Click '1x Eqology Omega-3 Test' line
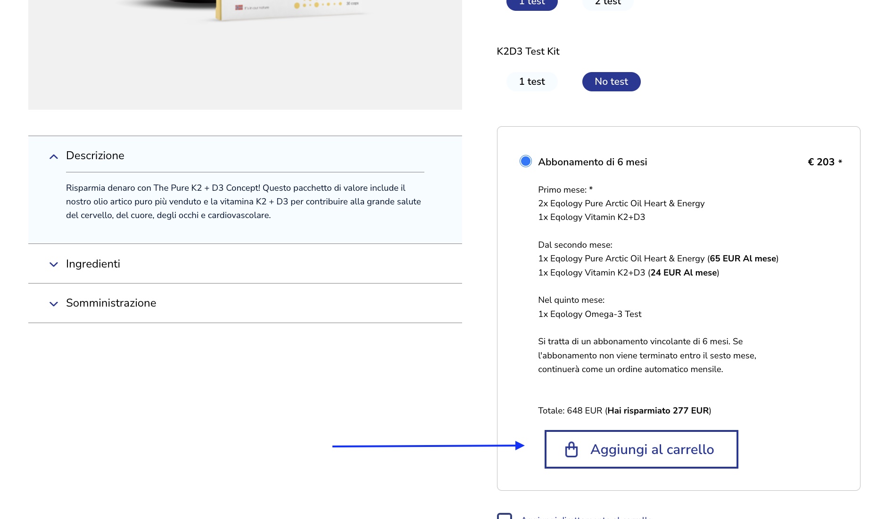This screenshot has width=894, height=519. click(x=590, y=314)
